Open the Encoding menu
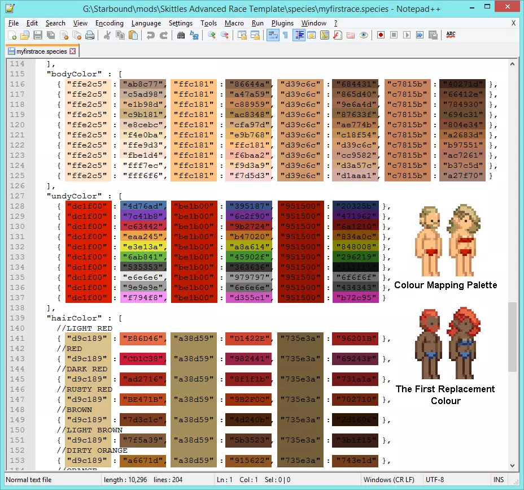This screenshot has width=524, height=490. (109, 23)
